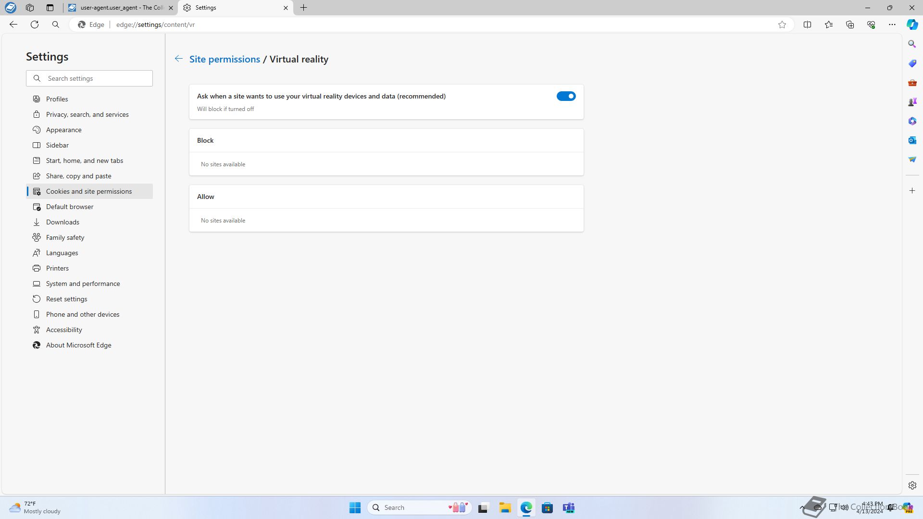Open Collections toolbar icon

point(850,25)
